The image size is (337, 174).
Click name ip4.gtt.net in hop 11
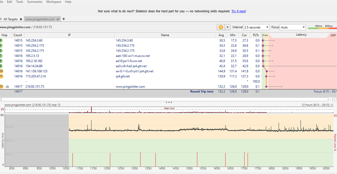point(123,76)
